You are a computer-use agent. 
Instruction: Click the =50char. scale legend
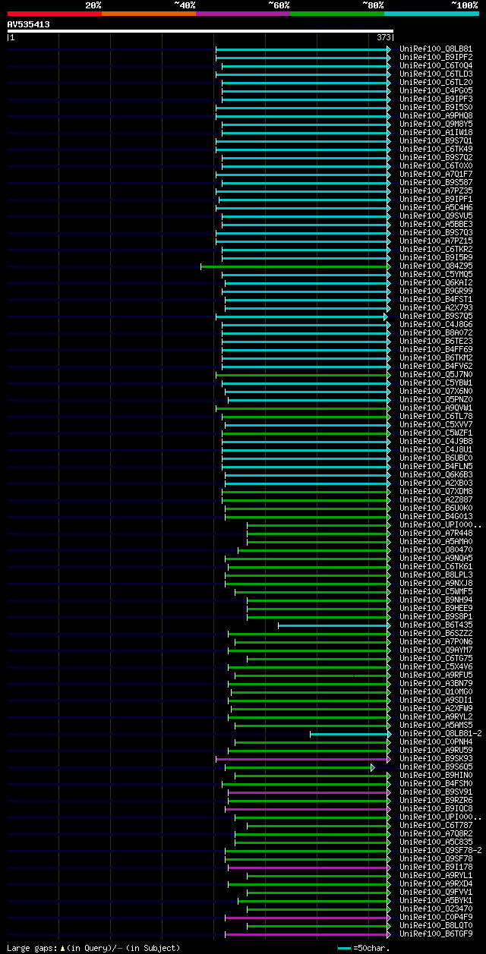click(x=364, y=949)
